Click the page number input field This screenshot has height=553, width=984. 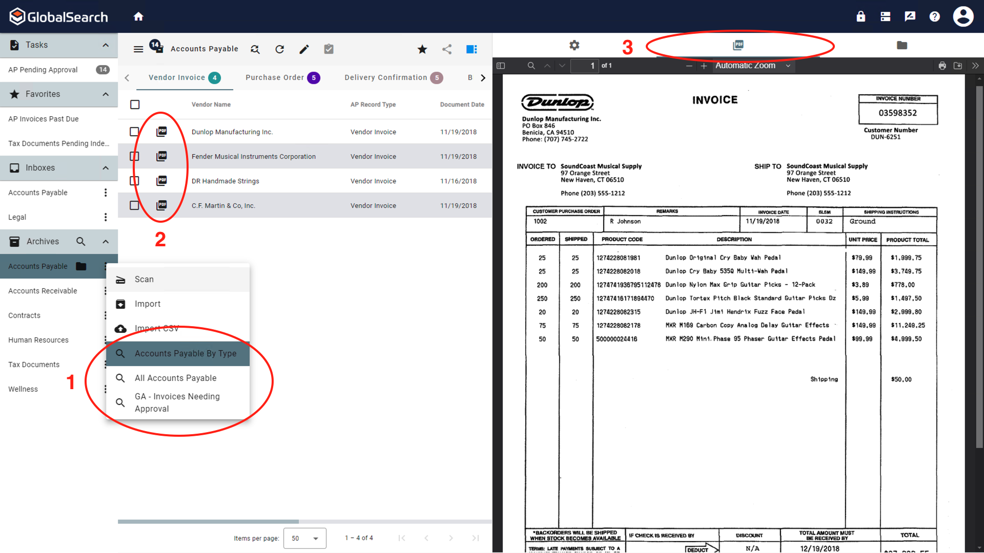click(x=584, y=66)
